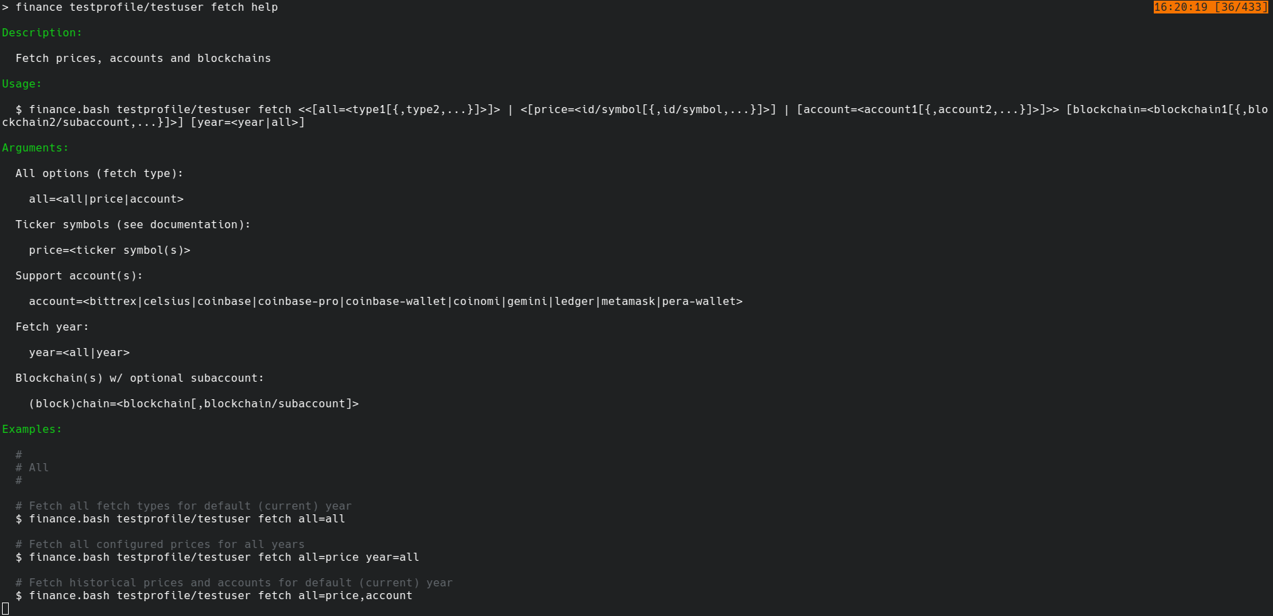Click the green "Description:" heading
This screenshot has height=616, width=1273.
click(x=42, y=33)
